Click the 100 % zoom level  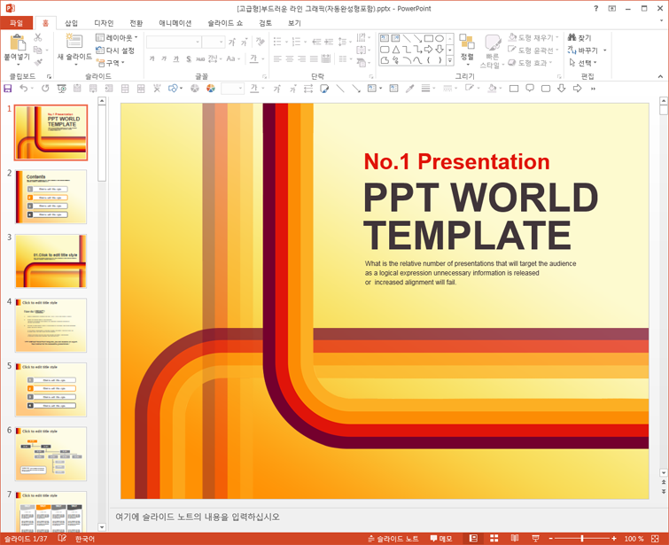[634, 539]
